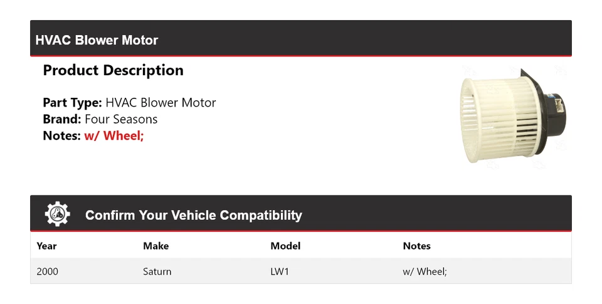This screenshot has width=602, height=304.
Task: Click the red w/ Wheel; note text
Action: pos(114,135)
